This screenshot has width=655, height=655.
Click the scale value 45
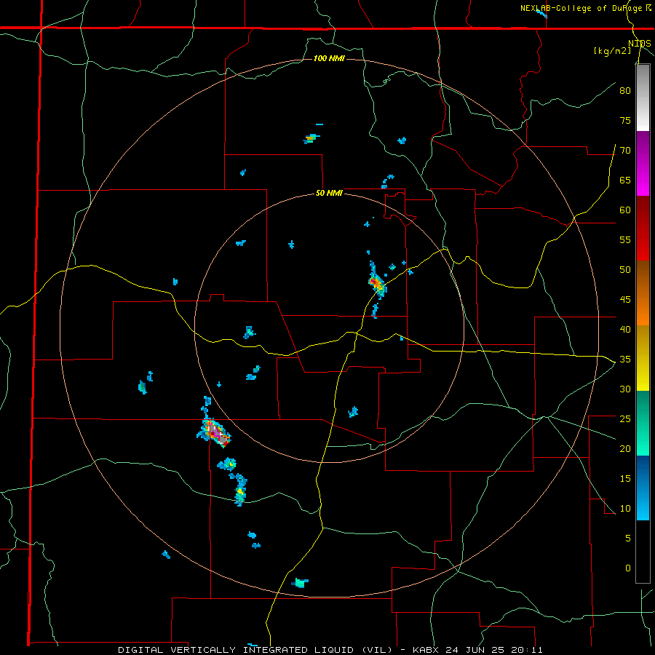tap(625, 300)
